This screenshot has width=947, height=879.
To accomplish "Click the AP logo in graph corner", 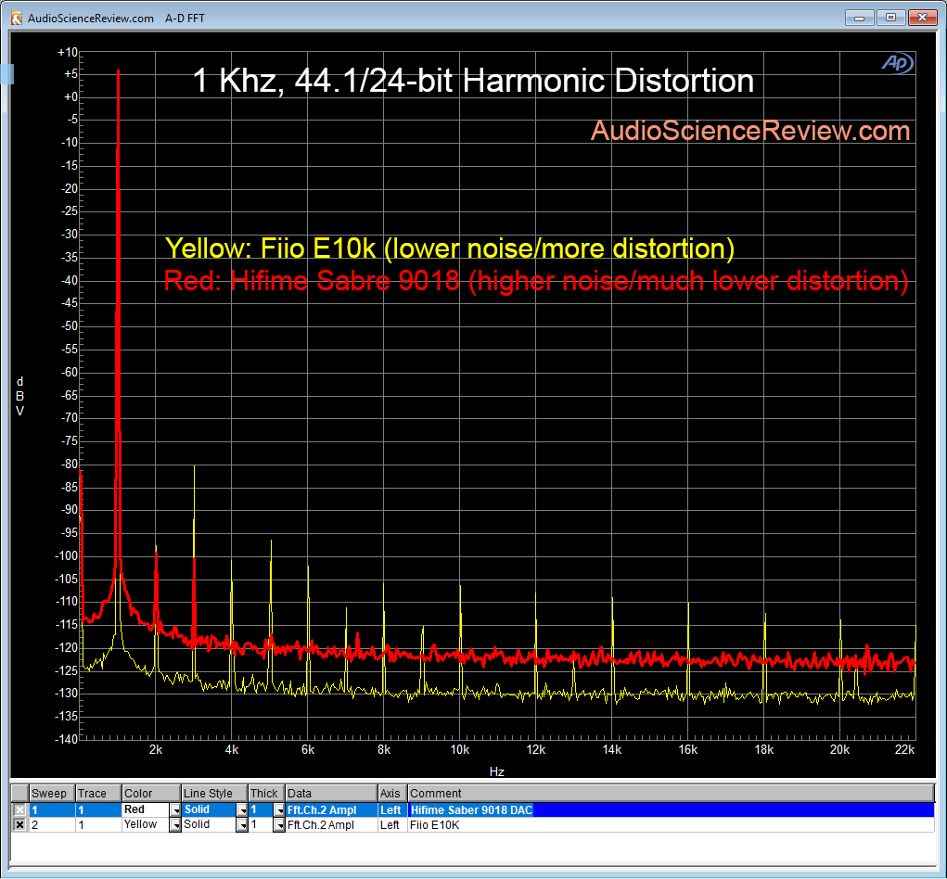I will coord(897,63).
